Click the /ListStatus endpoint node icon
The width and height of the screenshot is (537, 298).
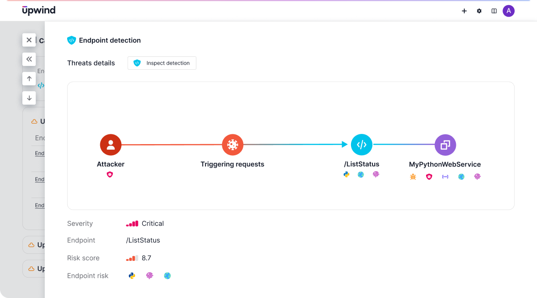click(x=361, y=145)
